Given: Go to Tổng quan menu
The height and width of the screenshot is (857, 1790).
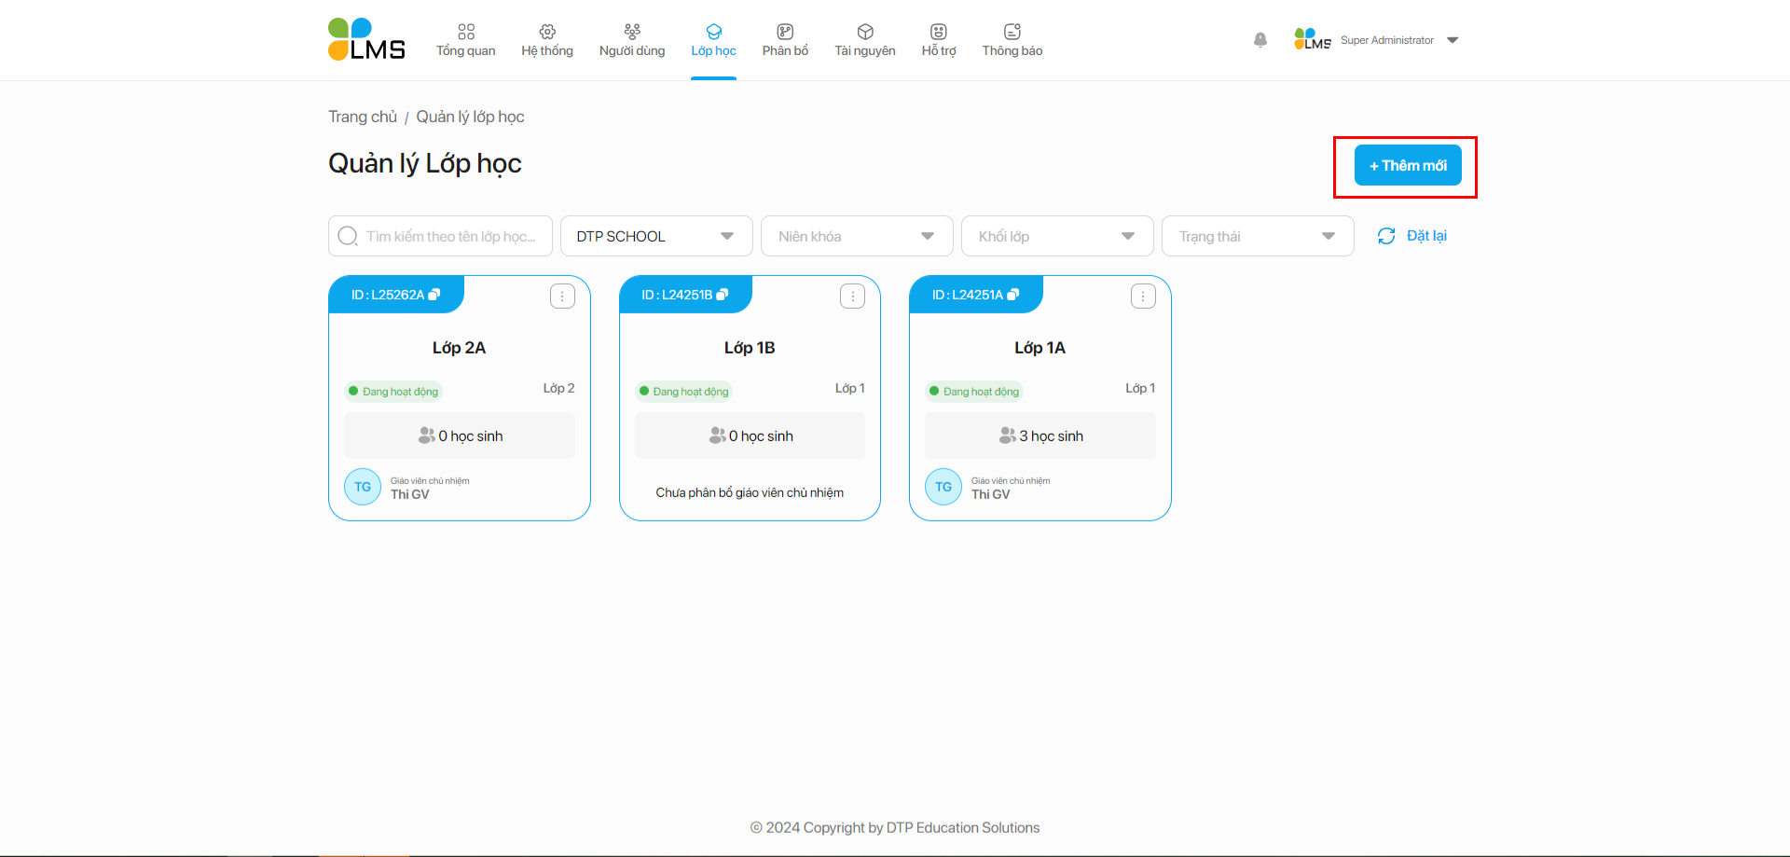Looking at the screenshot, I should (465, 40).
